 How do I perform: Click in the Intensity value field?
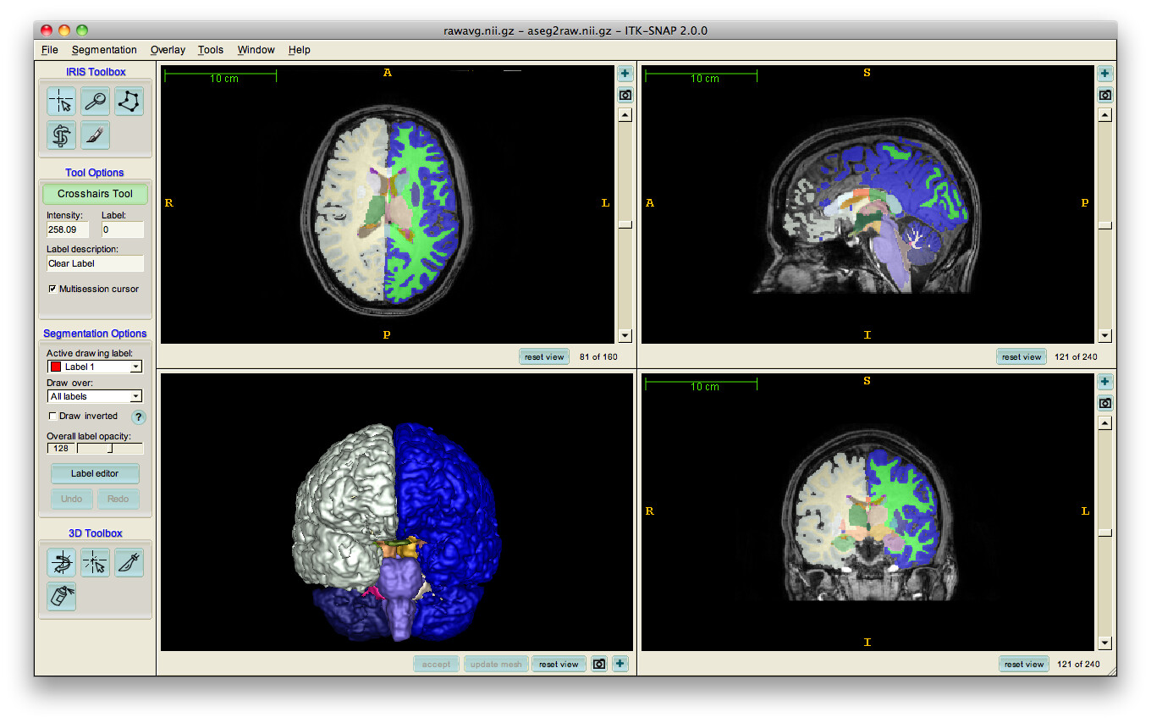[67, 229]
